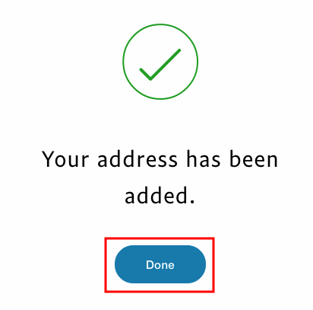Tap the blue Done pill button
Image resolution: width=313 pixels, height=310 pixels.
coord(160,264)
